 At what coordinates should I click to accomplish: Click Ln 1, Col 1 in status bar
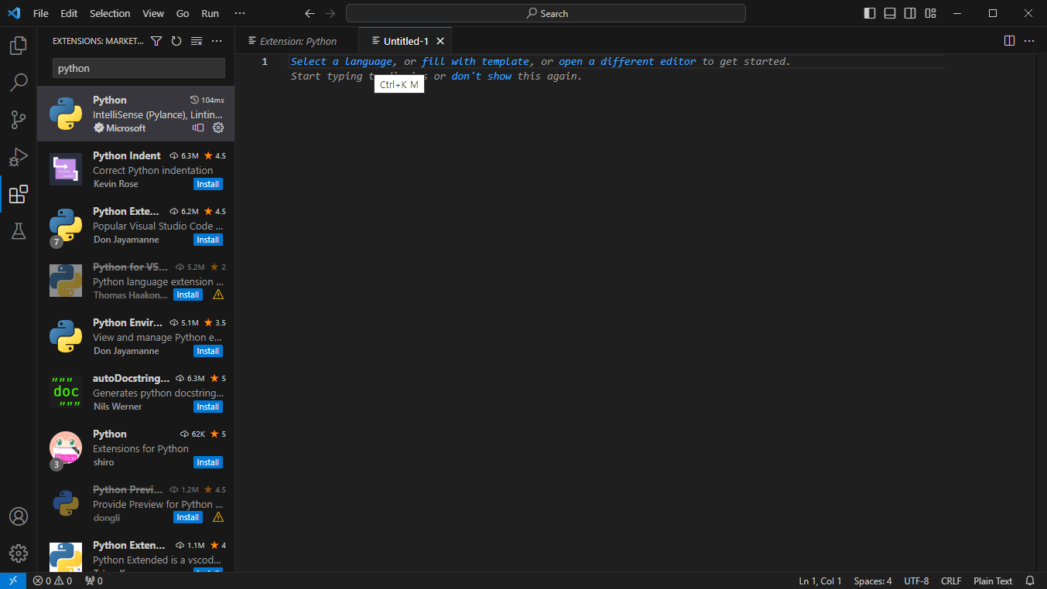pos(820,580)
